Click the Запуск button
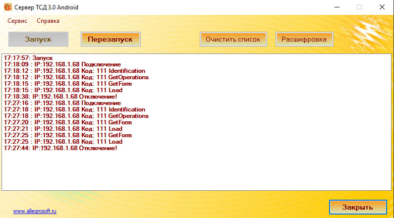This screenshot has height=218, width=394. click(x=38, y=39)
